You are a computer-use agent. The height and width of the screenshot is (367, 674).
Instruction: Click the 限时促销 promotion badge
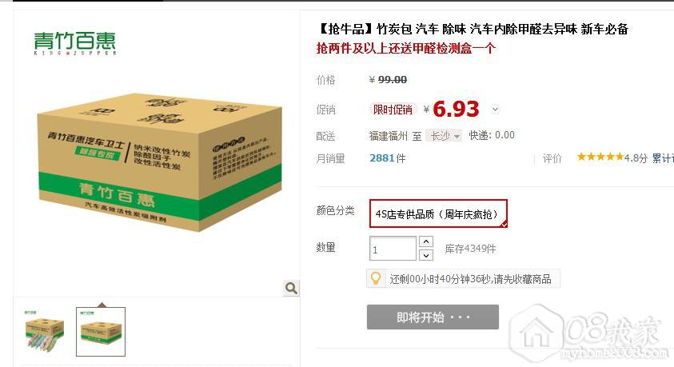393,110
